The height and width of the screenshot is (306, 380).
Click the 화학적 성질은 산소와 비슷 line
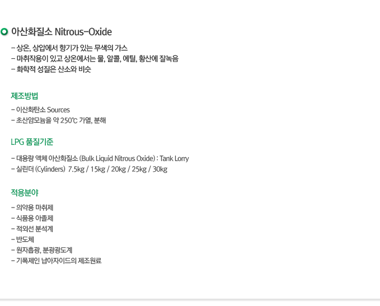click(51, 69)
